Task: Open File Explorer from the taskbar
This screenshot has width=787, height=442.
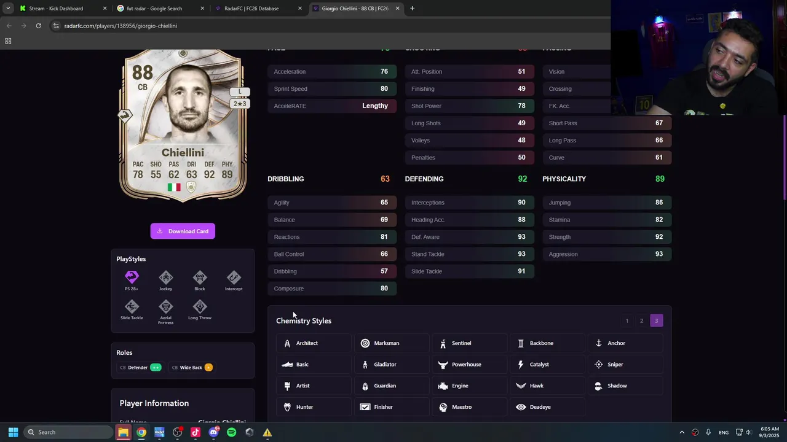Action: tap(123, 432)
